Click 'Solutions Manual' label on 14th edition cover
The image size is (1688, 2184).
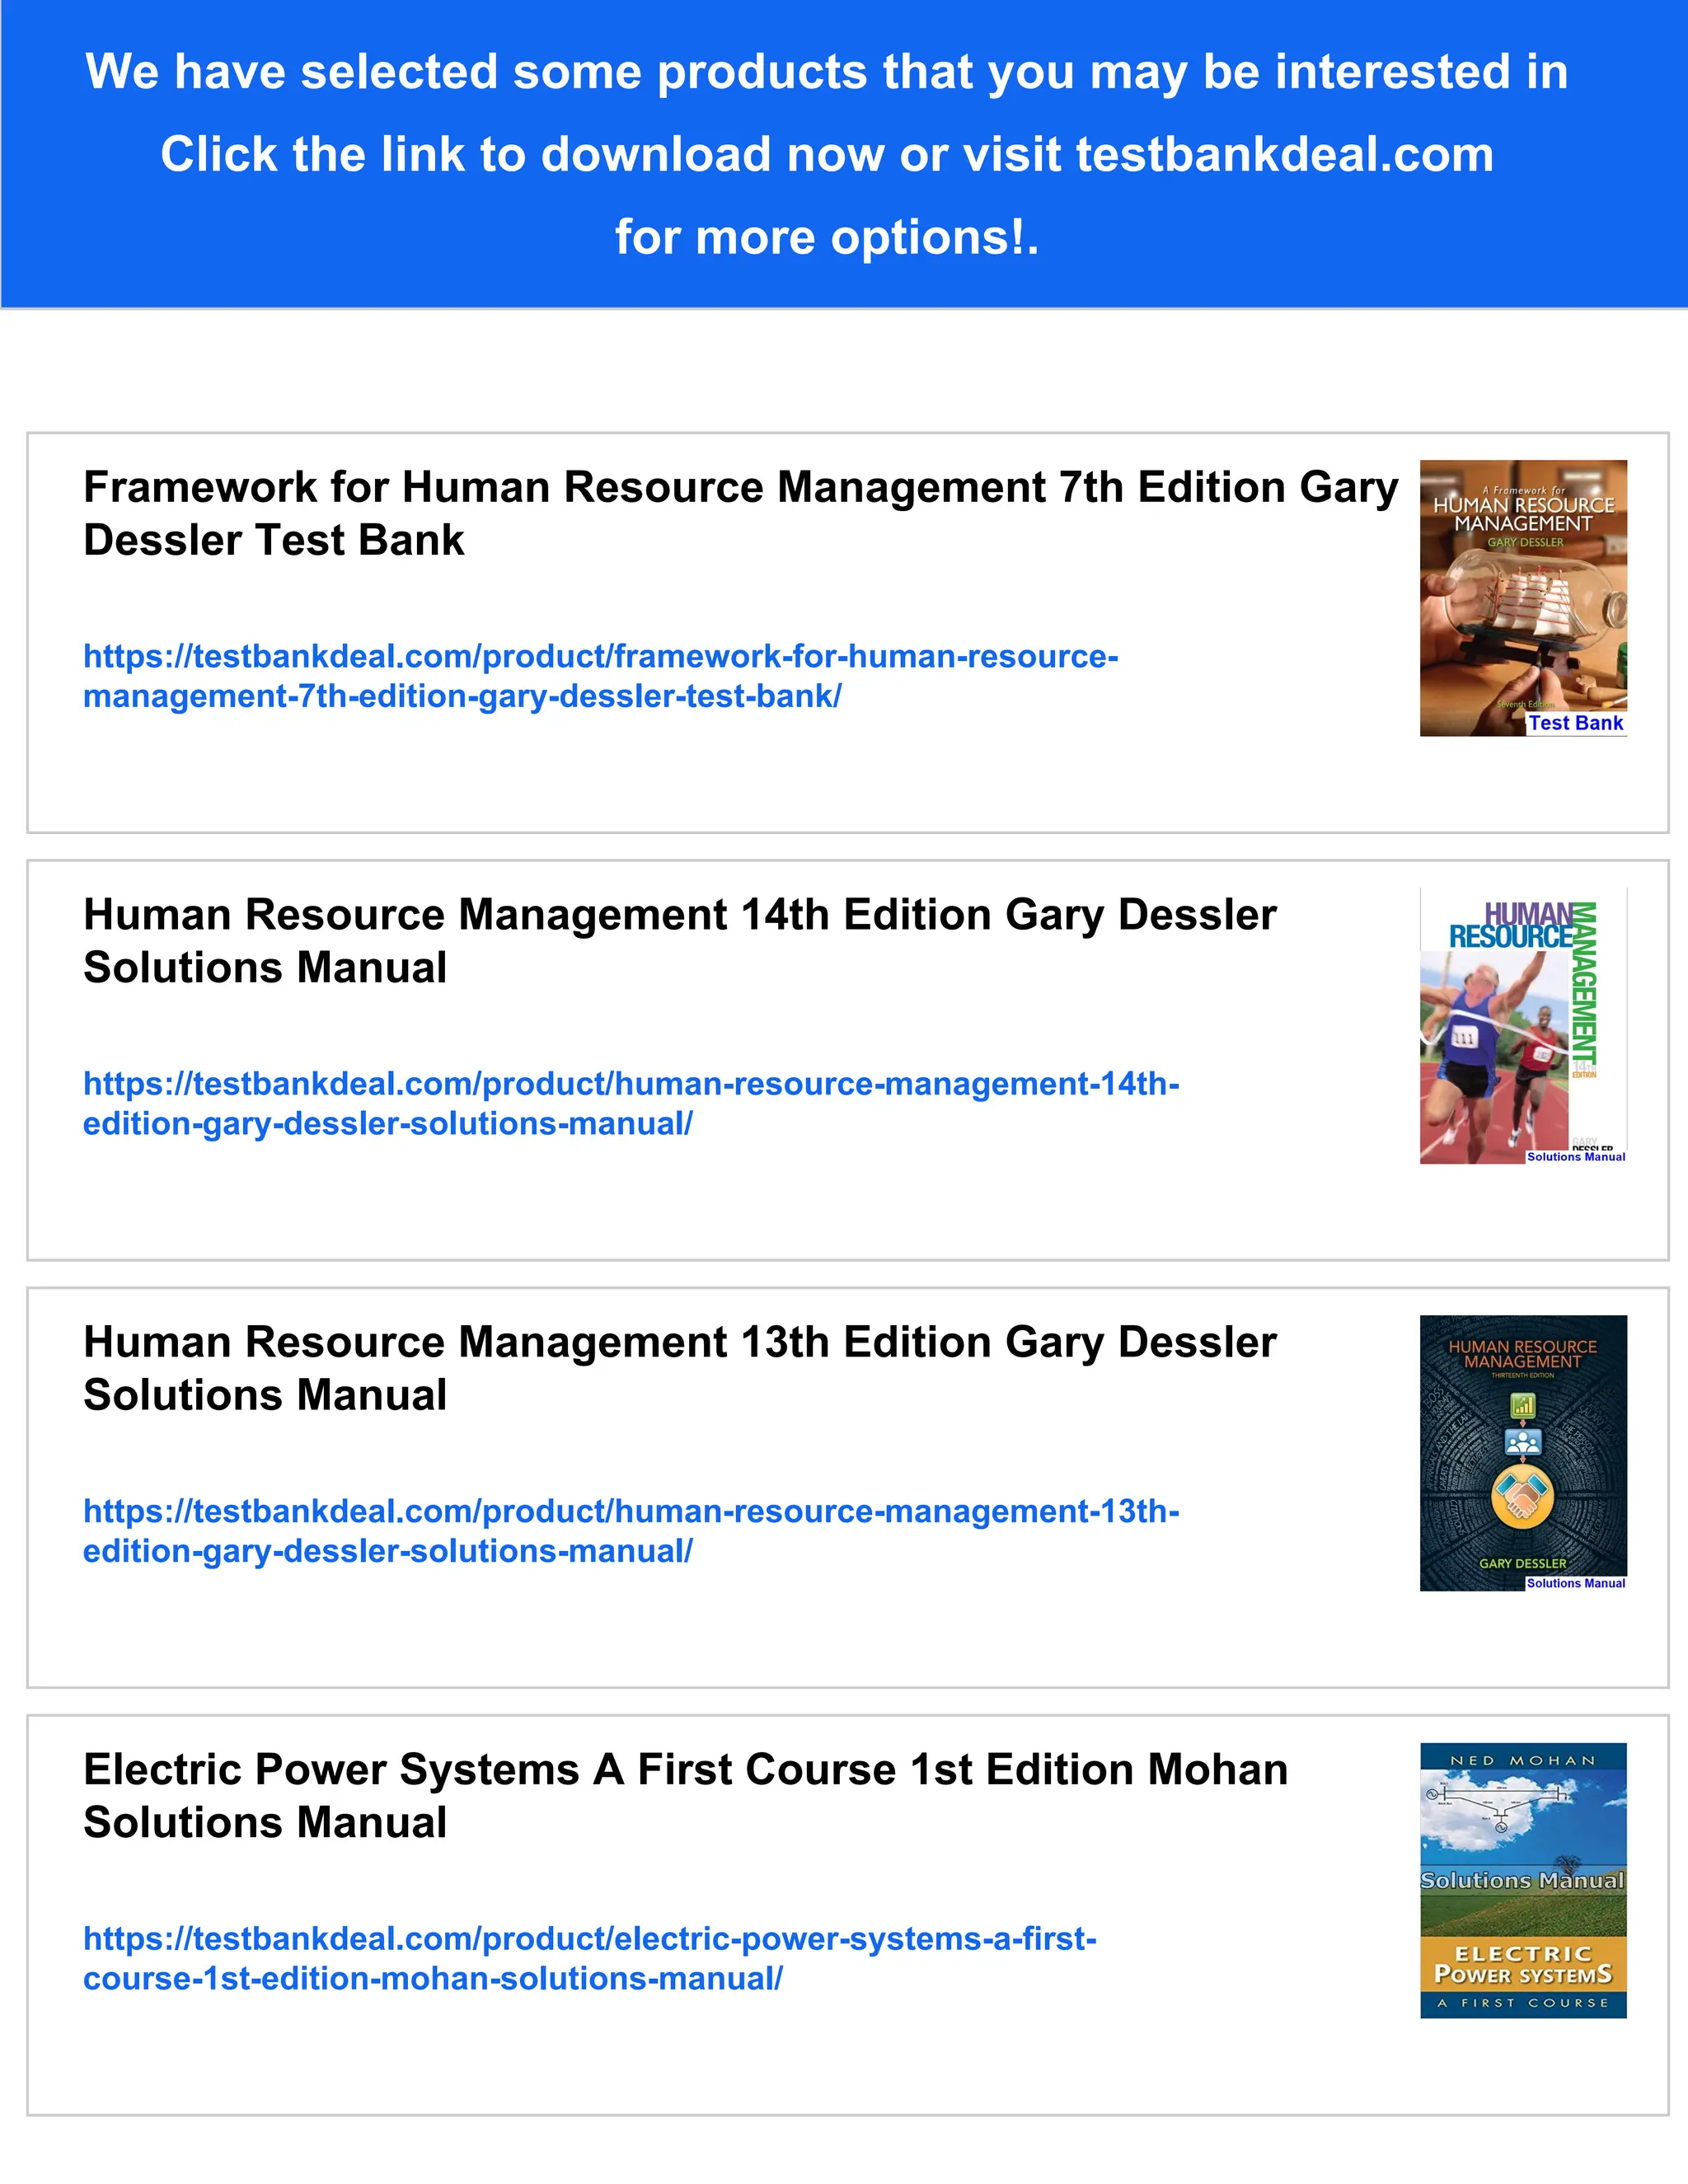(x=1575, y=1157)
